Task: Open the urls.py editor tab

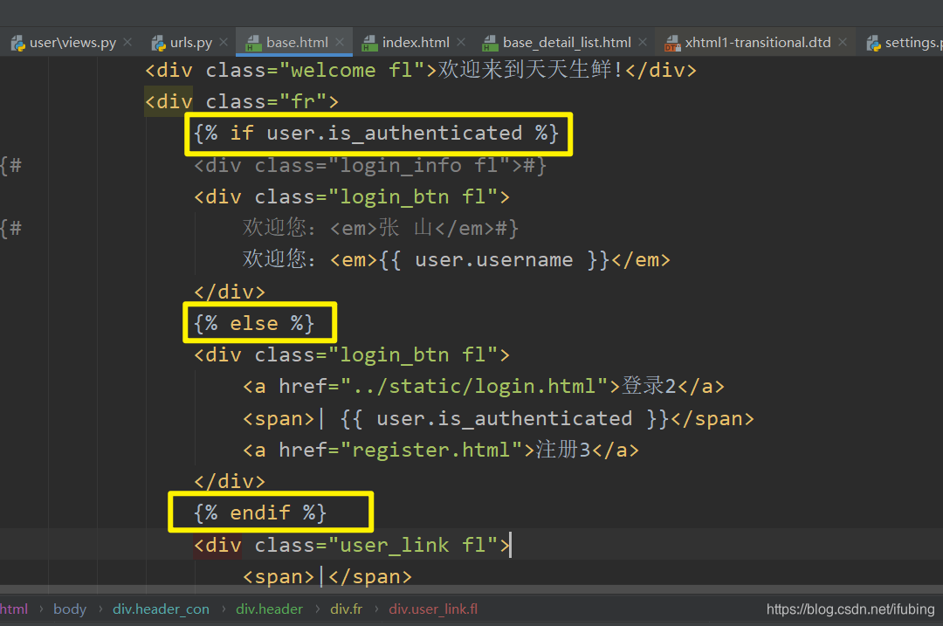Action: [x=190, y=43]
